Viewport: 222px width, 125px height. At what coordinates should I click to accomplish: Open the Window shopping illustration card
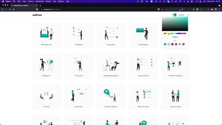tap(176, 66)
